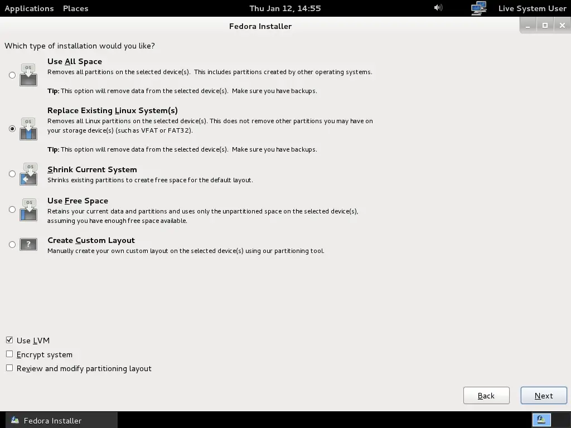This screenshot has width=571, height=428.
Task: Choose the Shrink Current System radio button
Action: [x=12, y=174]
